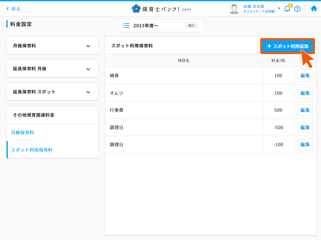Open the user account dropdown arrow
Viewport: 321px width, 240px height.
(x=279, y=8)
